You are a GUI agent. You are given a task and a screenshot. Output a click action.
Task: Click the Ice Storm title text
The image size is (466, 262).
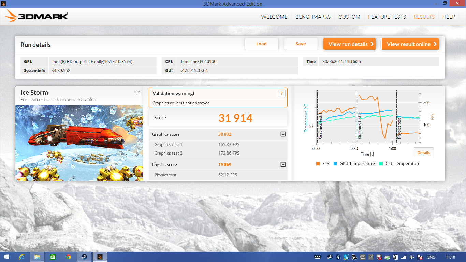(x=34, y=92)
